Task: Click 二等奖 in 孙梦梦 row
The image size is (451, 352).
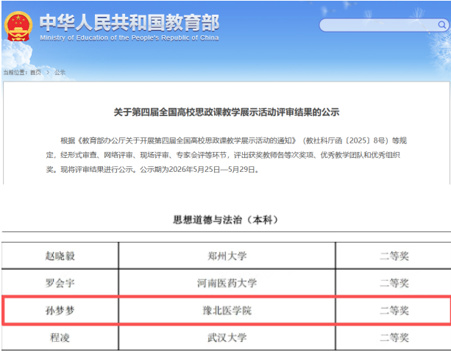Action: pos(394,310)
